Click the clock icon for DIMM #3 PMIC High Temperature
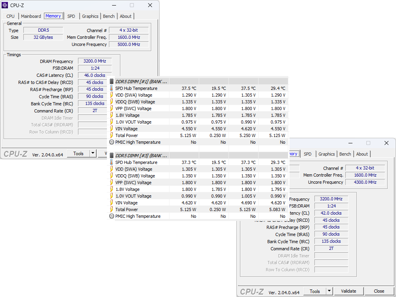This screenshot has width=396, height=297. click(x=112, y=216)
